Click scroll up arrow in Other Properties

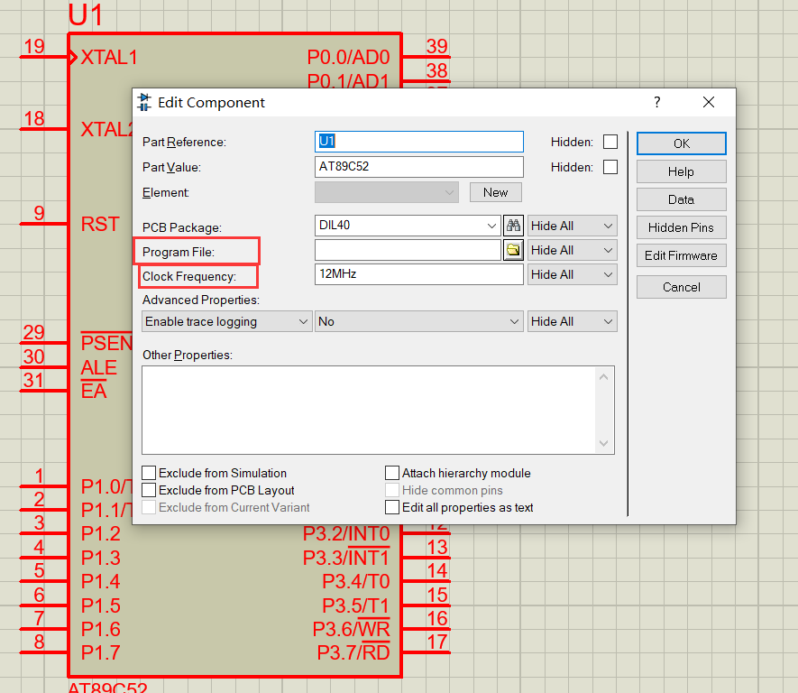pyautogui.click(x=603, y=377)
